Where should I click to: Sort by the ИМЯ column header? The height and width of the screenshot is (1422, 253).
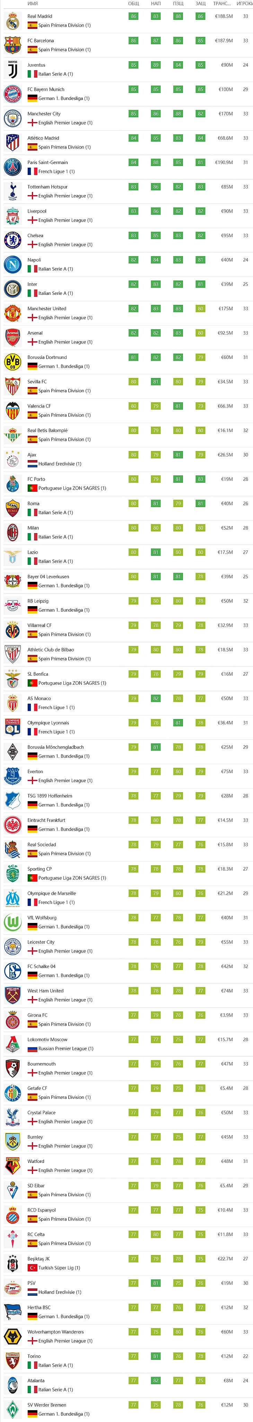tap(33, 4)
